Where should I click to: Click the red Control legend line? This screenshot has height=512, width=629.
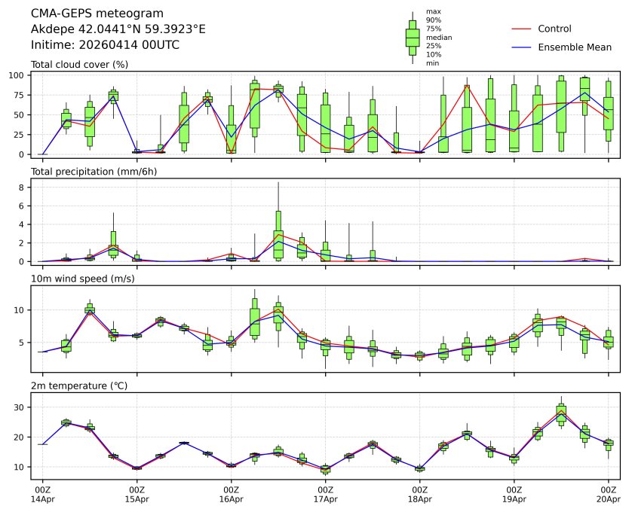click(522, 29)
